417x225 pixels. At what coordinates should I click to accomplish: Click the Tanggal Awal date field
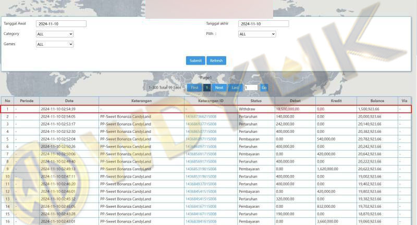(61, 24)
